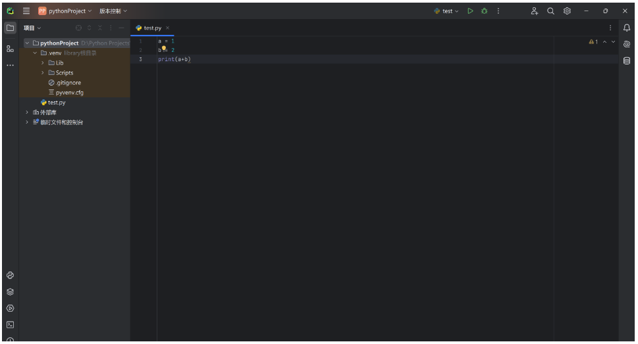Place cursor on print(a+b) line
Image resolution: width=638 pixels, height=344 pixels.
pos(174,59)
